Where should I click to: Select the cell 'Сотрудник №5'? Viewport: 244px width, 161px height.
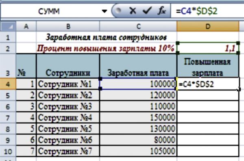[x=68, y=129]
